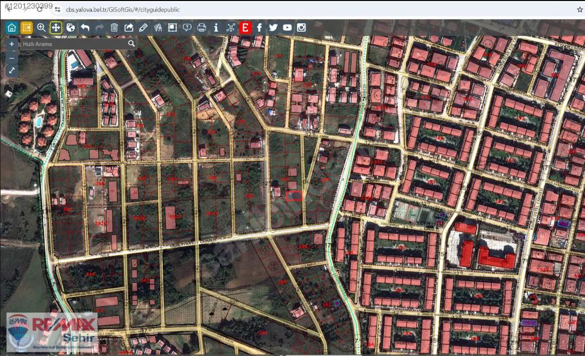
Task: Open the globe basemap tool
Action: click(70, 28)
